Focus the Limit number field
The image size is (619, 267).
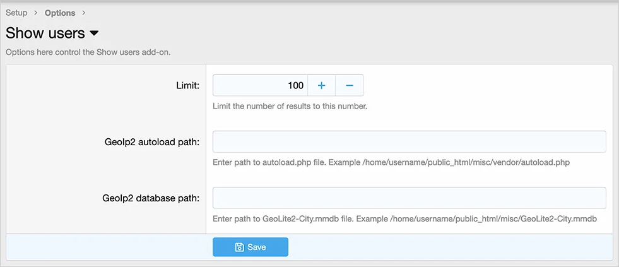[260, 85]
